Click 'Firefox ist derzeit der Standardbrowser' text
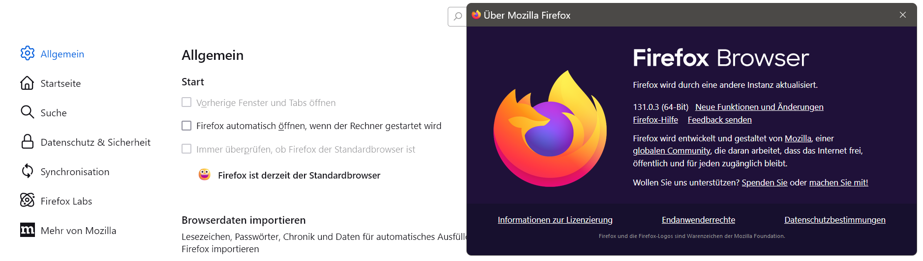 tap(299, 175)
